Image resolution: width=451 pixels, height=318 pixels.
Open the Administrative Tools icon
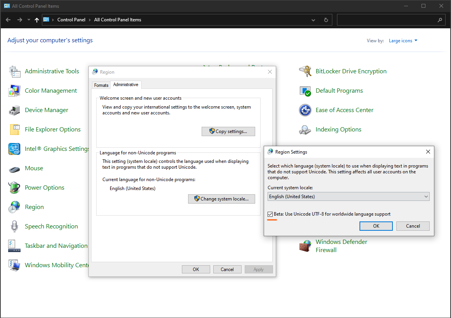[x=14, y=71]
